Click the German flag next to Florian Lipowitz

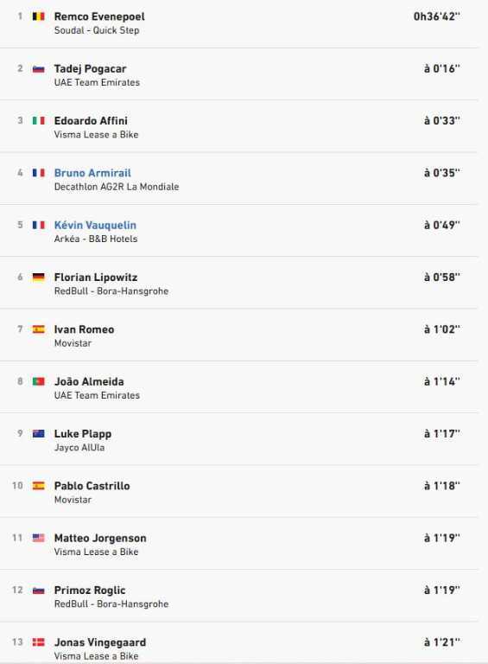tap(39, 278)
